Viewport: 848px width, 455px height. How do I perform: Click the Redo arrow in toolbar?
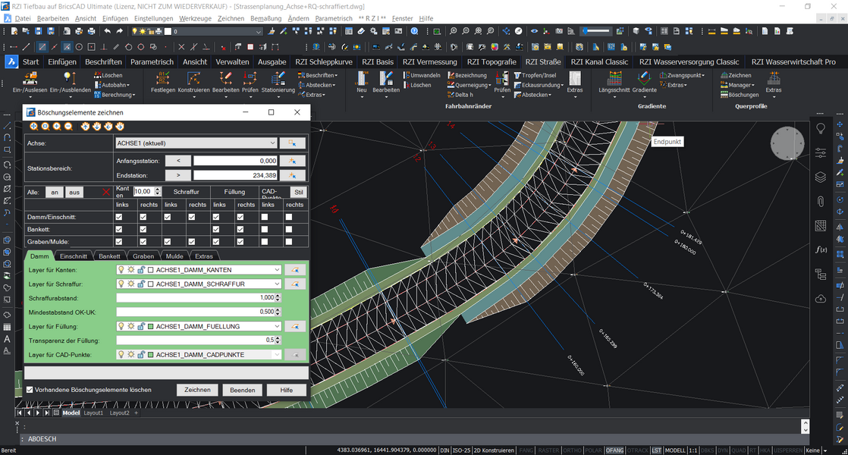point(120,31)
